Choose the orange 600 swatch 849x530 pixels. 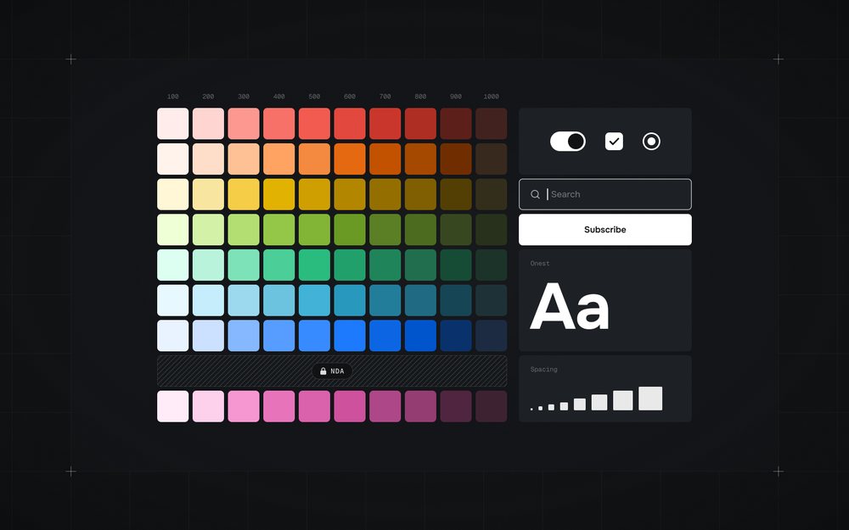pos(350,159)
